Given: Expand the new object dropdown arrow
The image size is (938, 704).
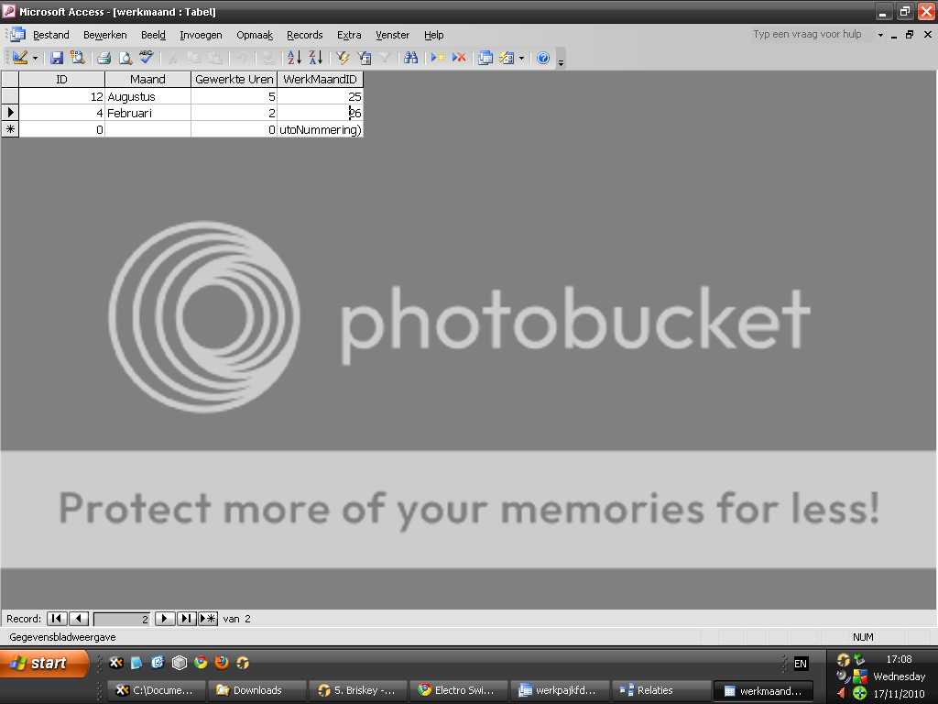Looking at the screenshot, I should pyautogui.click(x=521, y=58).
